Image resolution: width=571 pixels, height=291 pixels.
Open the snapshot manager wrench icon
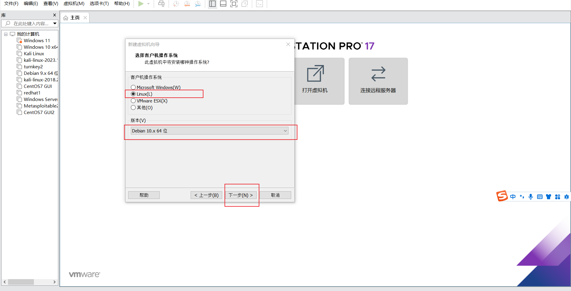[x=198, y=4]
